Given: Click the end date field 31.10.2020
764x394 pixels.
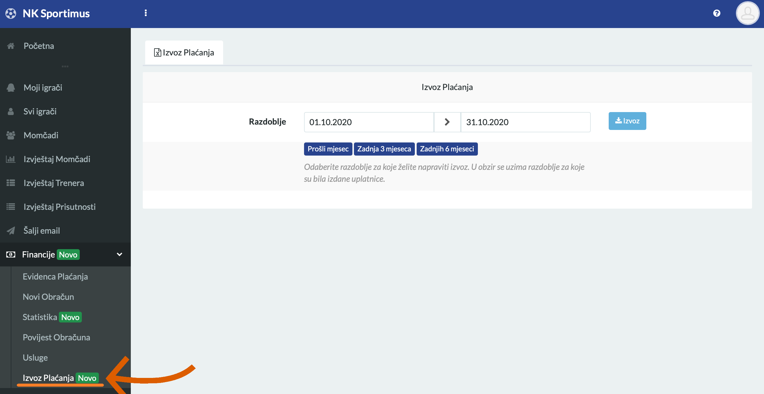Looking at the screenshot, I should (525, 122).
